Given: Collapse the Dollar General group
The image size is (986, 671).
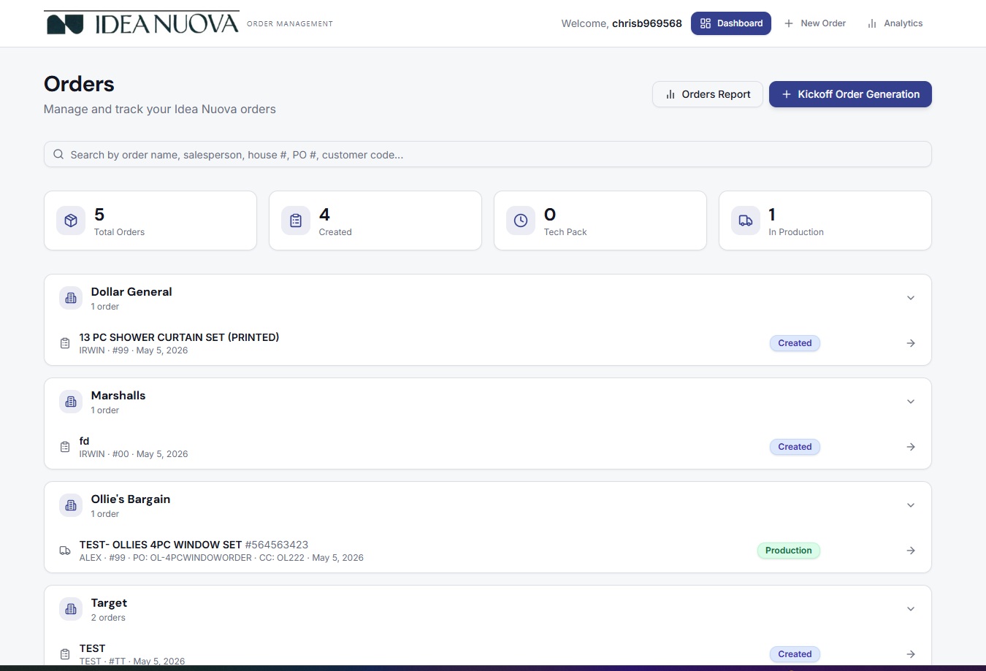Looking at the screenshot, I should tap(911, 298).
